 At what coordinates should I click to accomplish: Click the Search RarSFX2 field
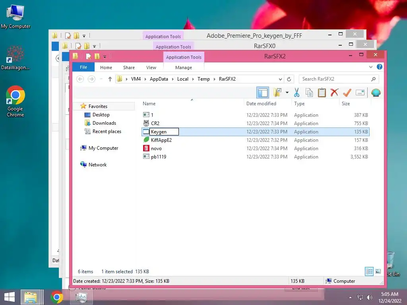click(339, 79)
